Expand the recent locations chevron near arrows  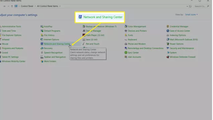coord(8,6)
